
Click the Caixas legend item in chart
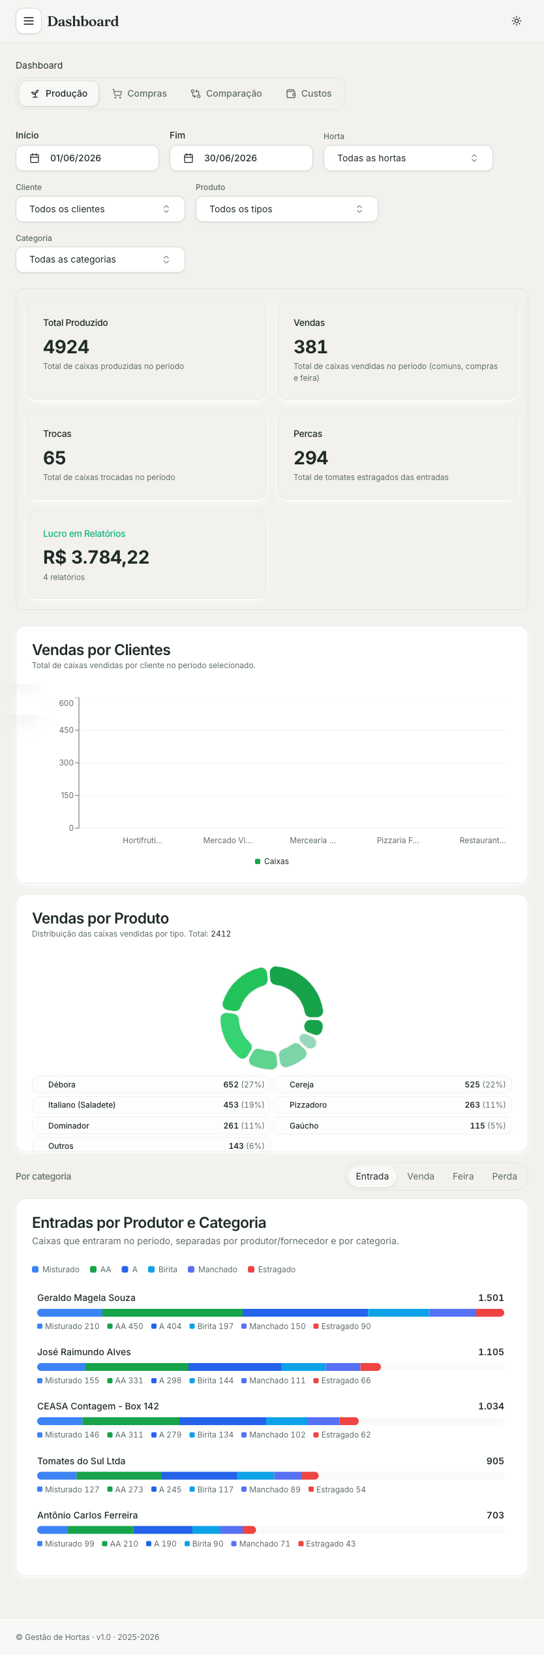coord(272,861)
